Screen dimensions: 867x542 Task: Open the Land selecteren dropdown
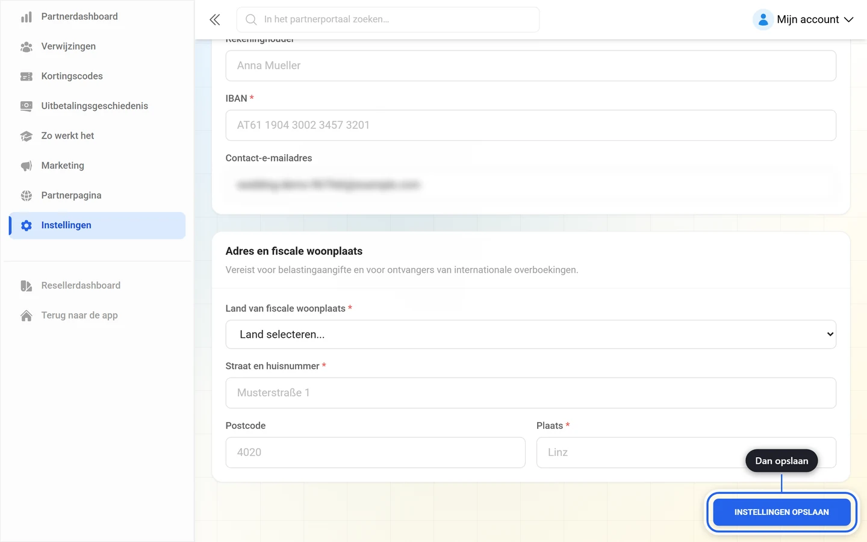tap(530, 334)
